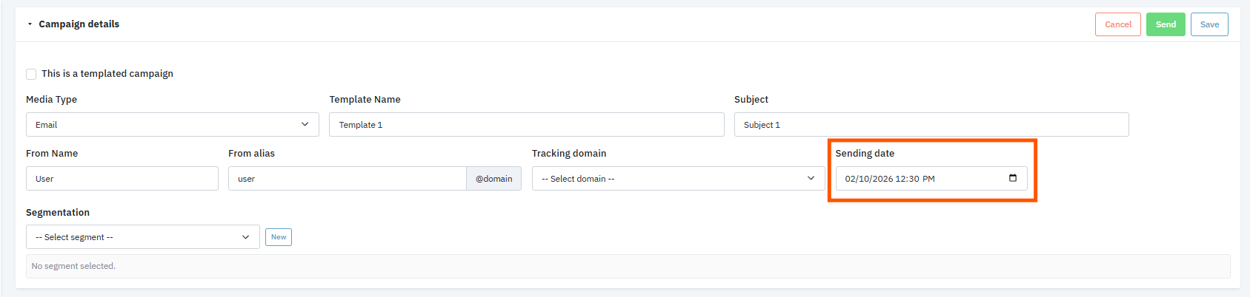This screenshot has height=297, width=1250.
Task: Enable the templated campaign checkbox
Action: (31, 74)
